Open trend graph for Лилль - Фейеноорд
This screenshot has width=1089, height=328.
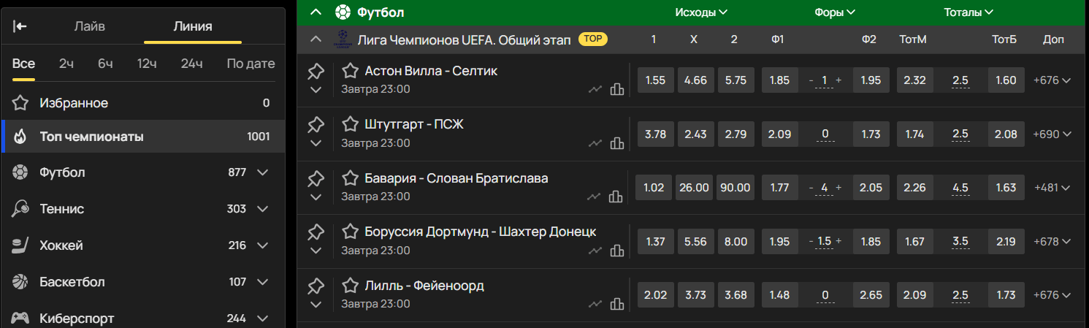595,304
